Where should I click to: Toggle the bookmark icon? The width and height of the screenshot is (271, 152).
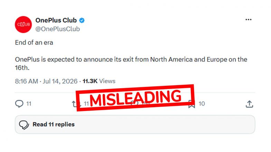click(191, 104)
